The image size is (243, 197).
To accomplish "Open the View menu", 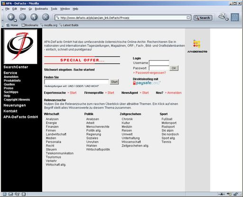I will pyautogui.click(x=23, y=9).
